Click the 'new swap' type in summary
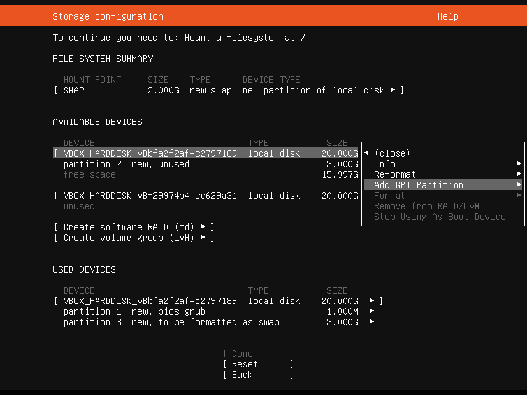 tap(211, 90)
